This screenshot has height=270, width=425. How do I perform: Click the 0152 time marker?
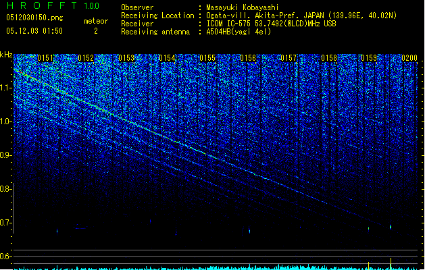(x=86, y=58)
